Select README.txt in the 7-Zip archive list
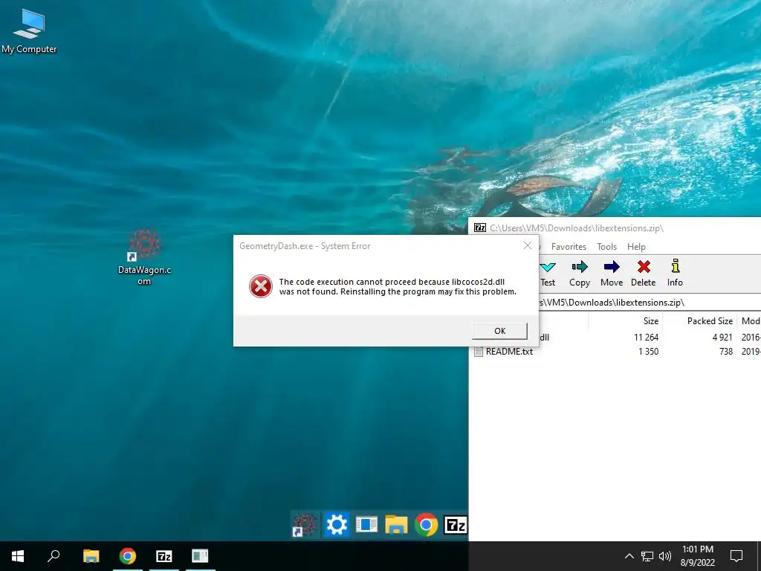 pyautogui.click(x=509, y=352)
